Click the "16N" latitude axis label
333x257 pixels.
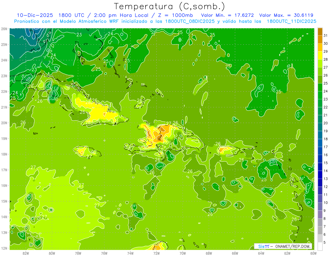click(x=4, y=185)
